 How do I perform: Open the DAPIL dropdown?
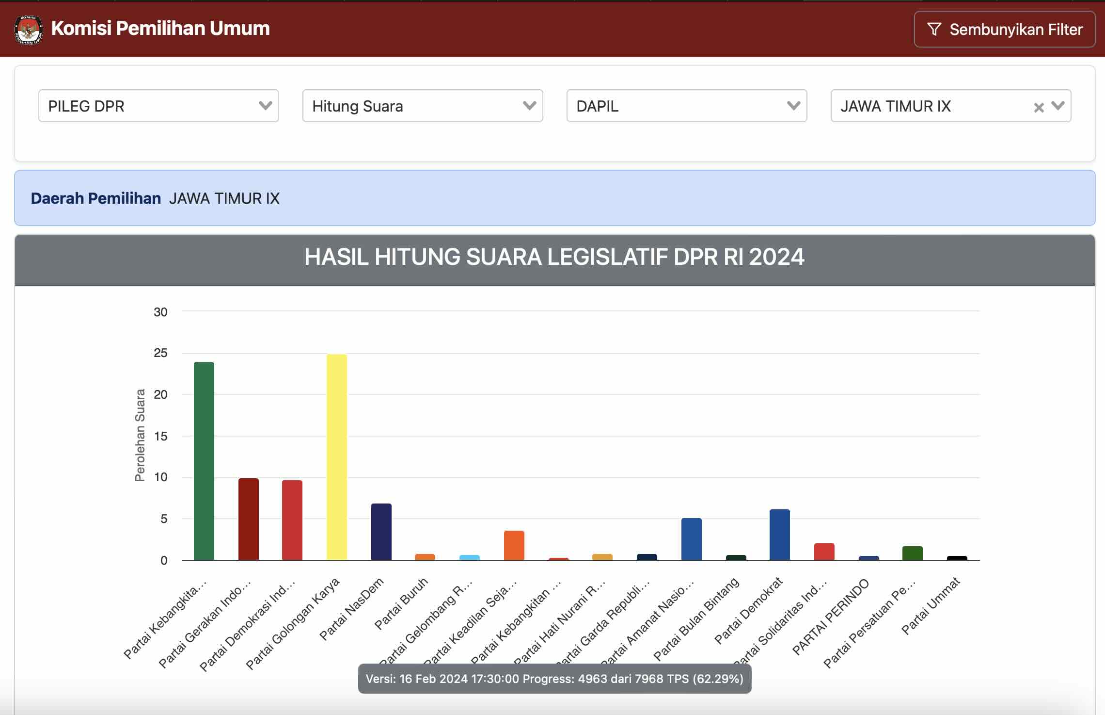pyautogui.click(x=686, y=106)
